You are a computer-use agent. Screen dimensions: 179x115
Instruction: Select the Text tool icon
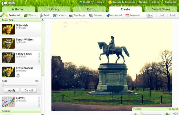[41, 15]
